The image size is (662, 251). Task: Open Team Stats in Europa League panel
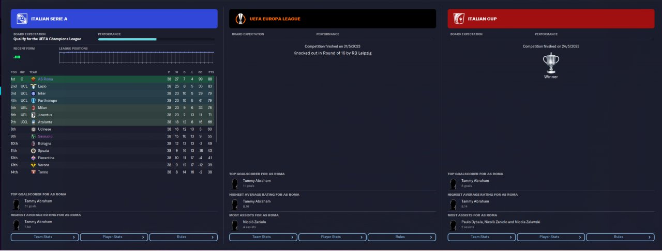[x=263, y=237]
